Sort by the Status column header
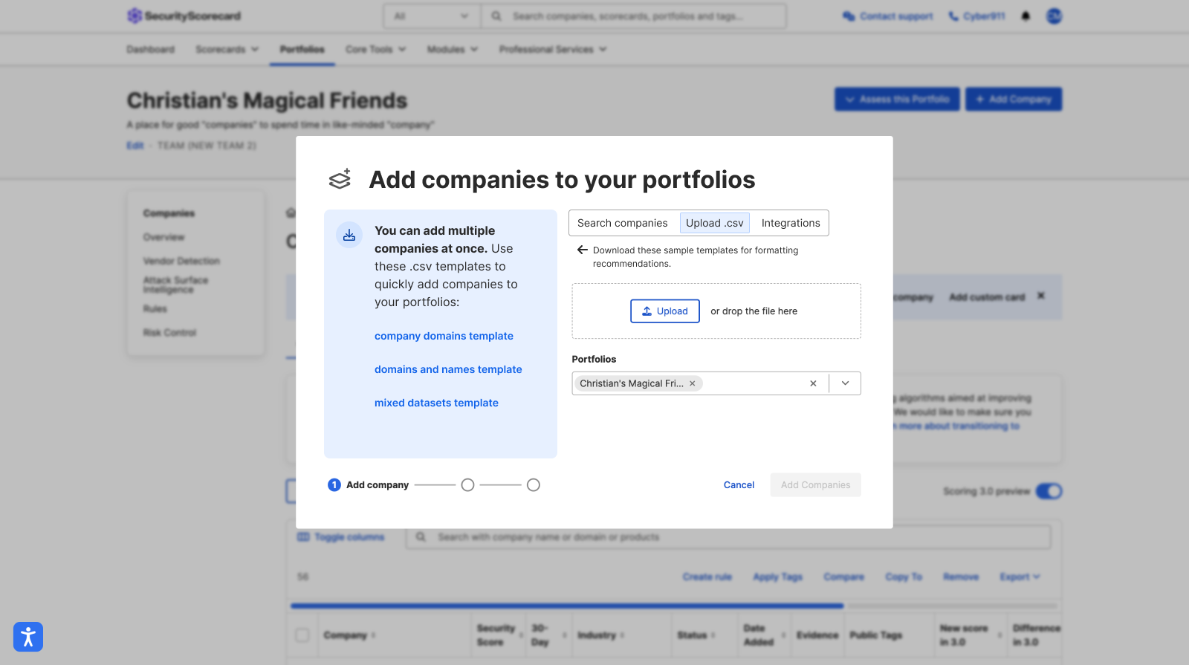The image size is (1189, 665). tap(696, 635)
